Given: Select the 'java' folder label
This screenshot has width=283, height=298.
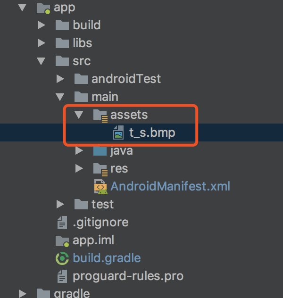Looking at the screenshot, I should 121,151.
